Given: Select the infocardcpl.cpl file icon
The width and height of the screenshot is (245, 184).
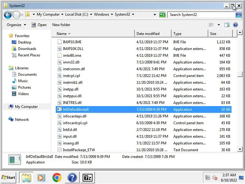Looking at the screenshot, I should 59,123.
